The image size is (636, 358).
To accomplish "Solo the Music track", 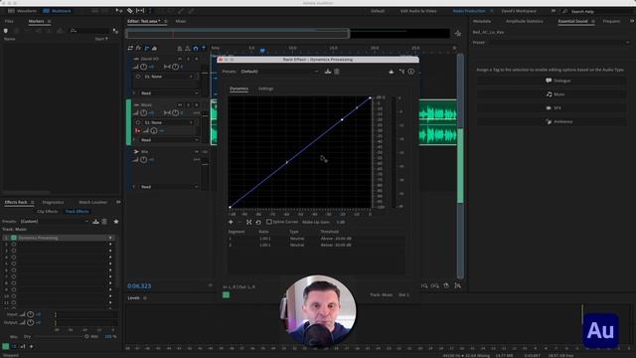I will pos(188,105).
